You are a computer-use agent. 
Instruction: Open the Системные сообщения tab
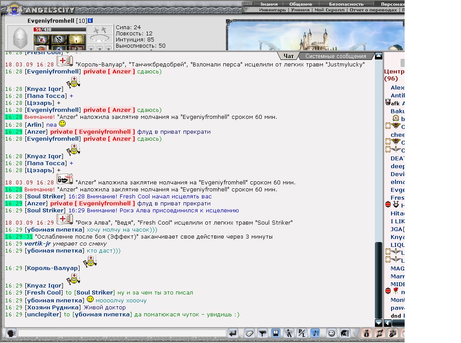pyautogui.click(x=336, y=56)
